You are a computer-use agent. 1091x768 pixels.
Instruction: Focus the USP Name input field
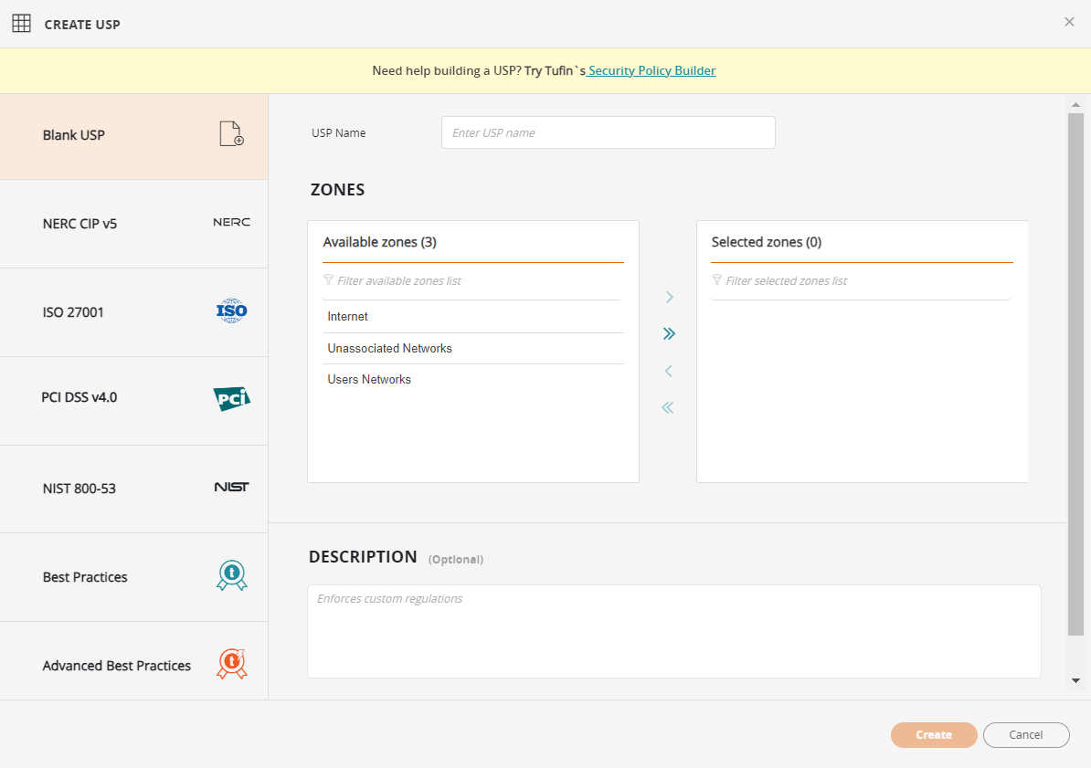pos(608,132)
